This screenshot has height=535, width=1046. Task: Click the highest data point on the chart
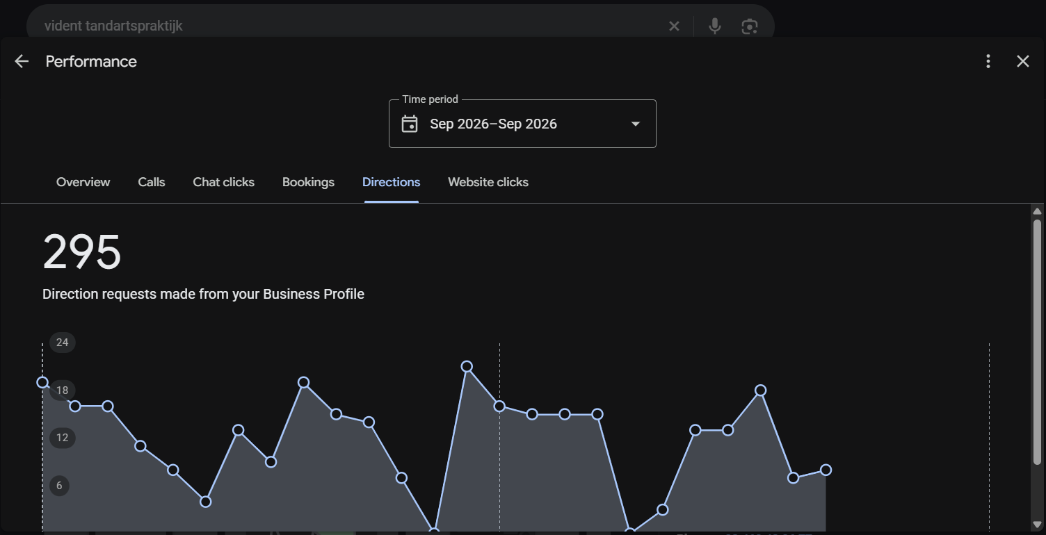point(467,366)
